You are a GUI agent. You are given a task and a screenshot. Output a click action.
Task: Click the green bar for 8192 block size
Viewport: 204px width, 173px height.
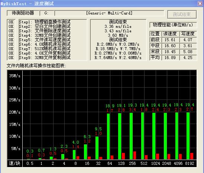[188, 136]
